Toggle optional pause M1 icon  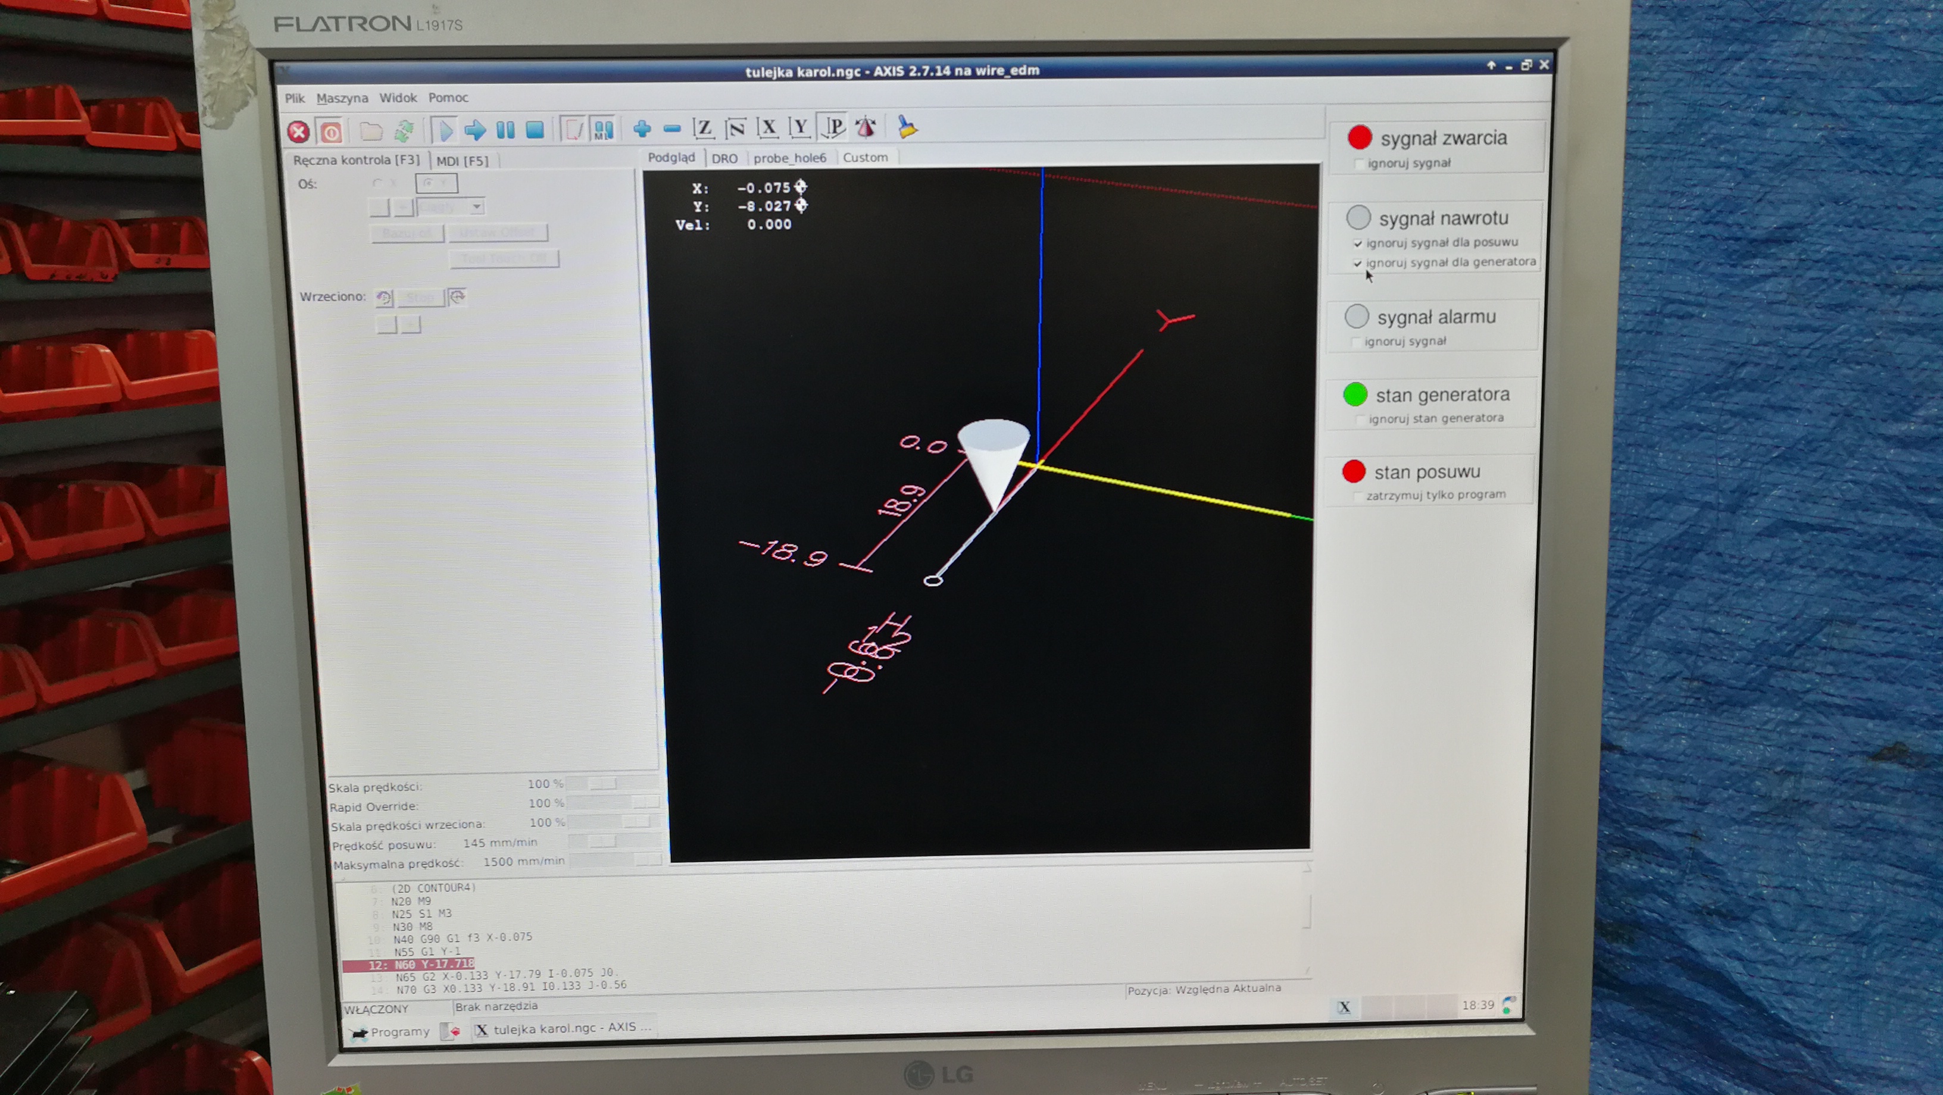(x=602, y=129)
